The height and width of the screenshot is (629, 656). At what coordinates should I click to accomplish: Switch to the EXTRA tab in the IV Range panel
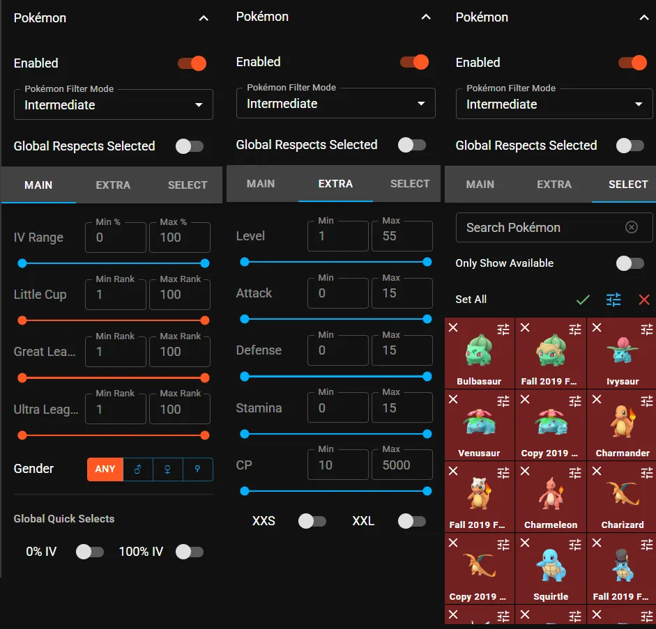pyautogui.click(x=113, y=185)
